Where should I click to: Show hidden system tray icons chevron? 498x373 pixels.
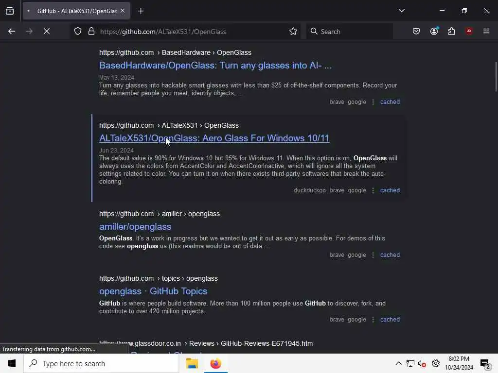(x=398, y=363)
